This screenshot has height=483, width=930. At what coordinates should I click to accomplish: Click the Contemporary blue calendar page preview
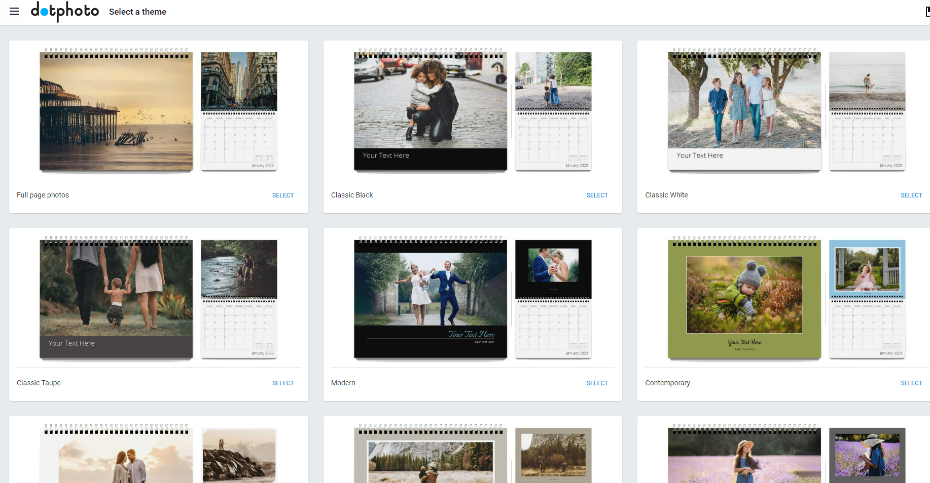coord(867,299)
